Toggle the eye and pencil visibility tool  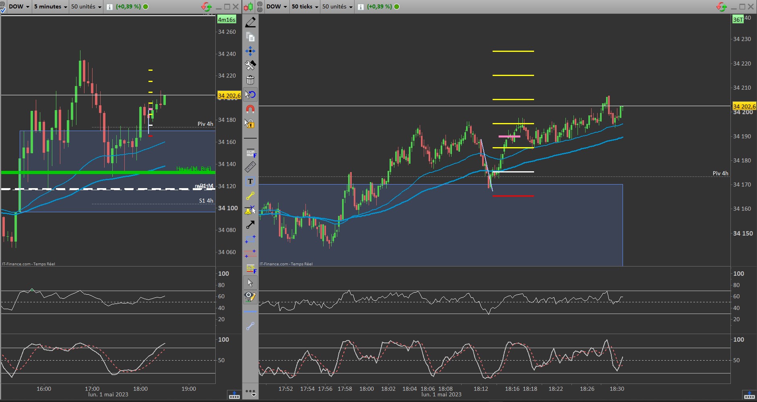(250, 297)
